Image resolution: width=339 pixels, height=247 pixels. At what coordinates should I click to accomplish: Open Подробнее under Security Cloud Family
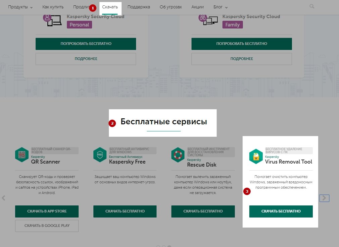pos(242,58)
